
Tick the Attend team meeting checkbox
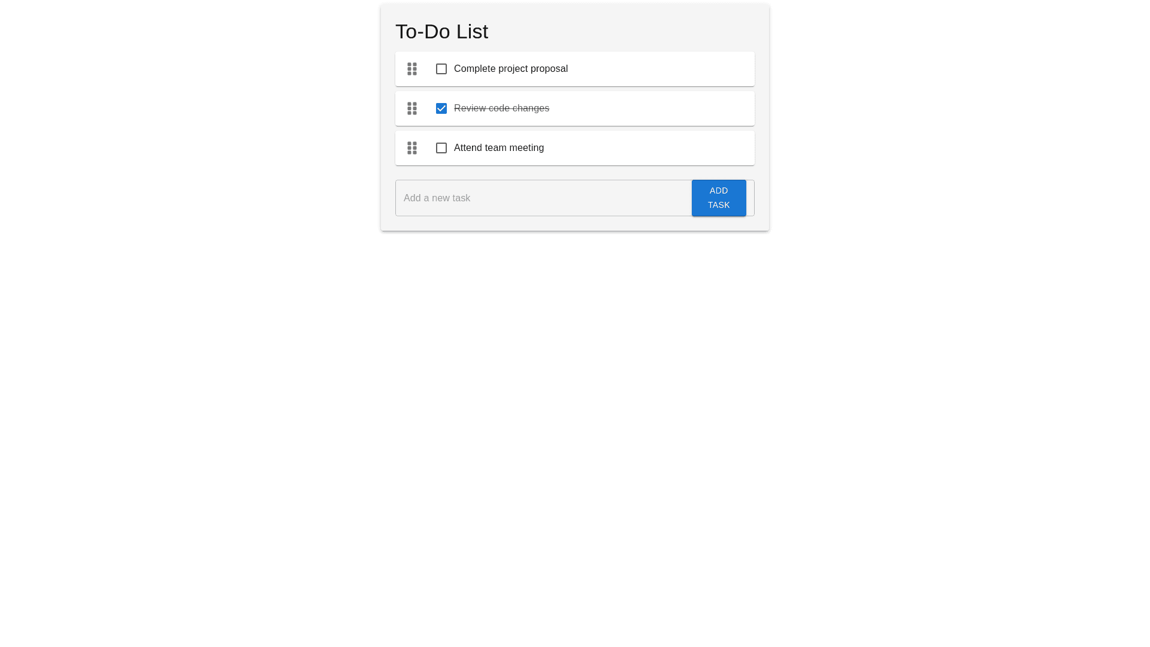pyautogui.click(x=441, y=148)
